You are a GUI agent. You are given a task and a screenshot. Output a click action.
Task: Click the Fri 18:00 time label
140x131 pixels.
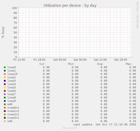click(x=39, y=60)
